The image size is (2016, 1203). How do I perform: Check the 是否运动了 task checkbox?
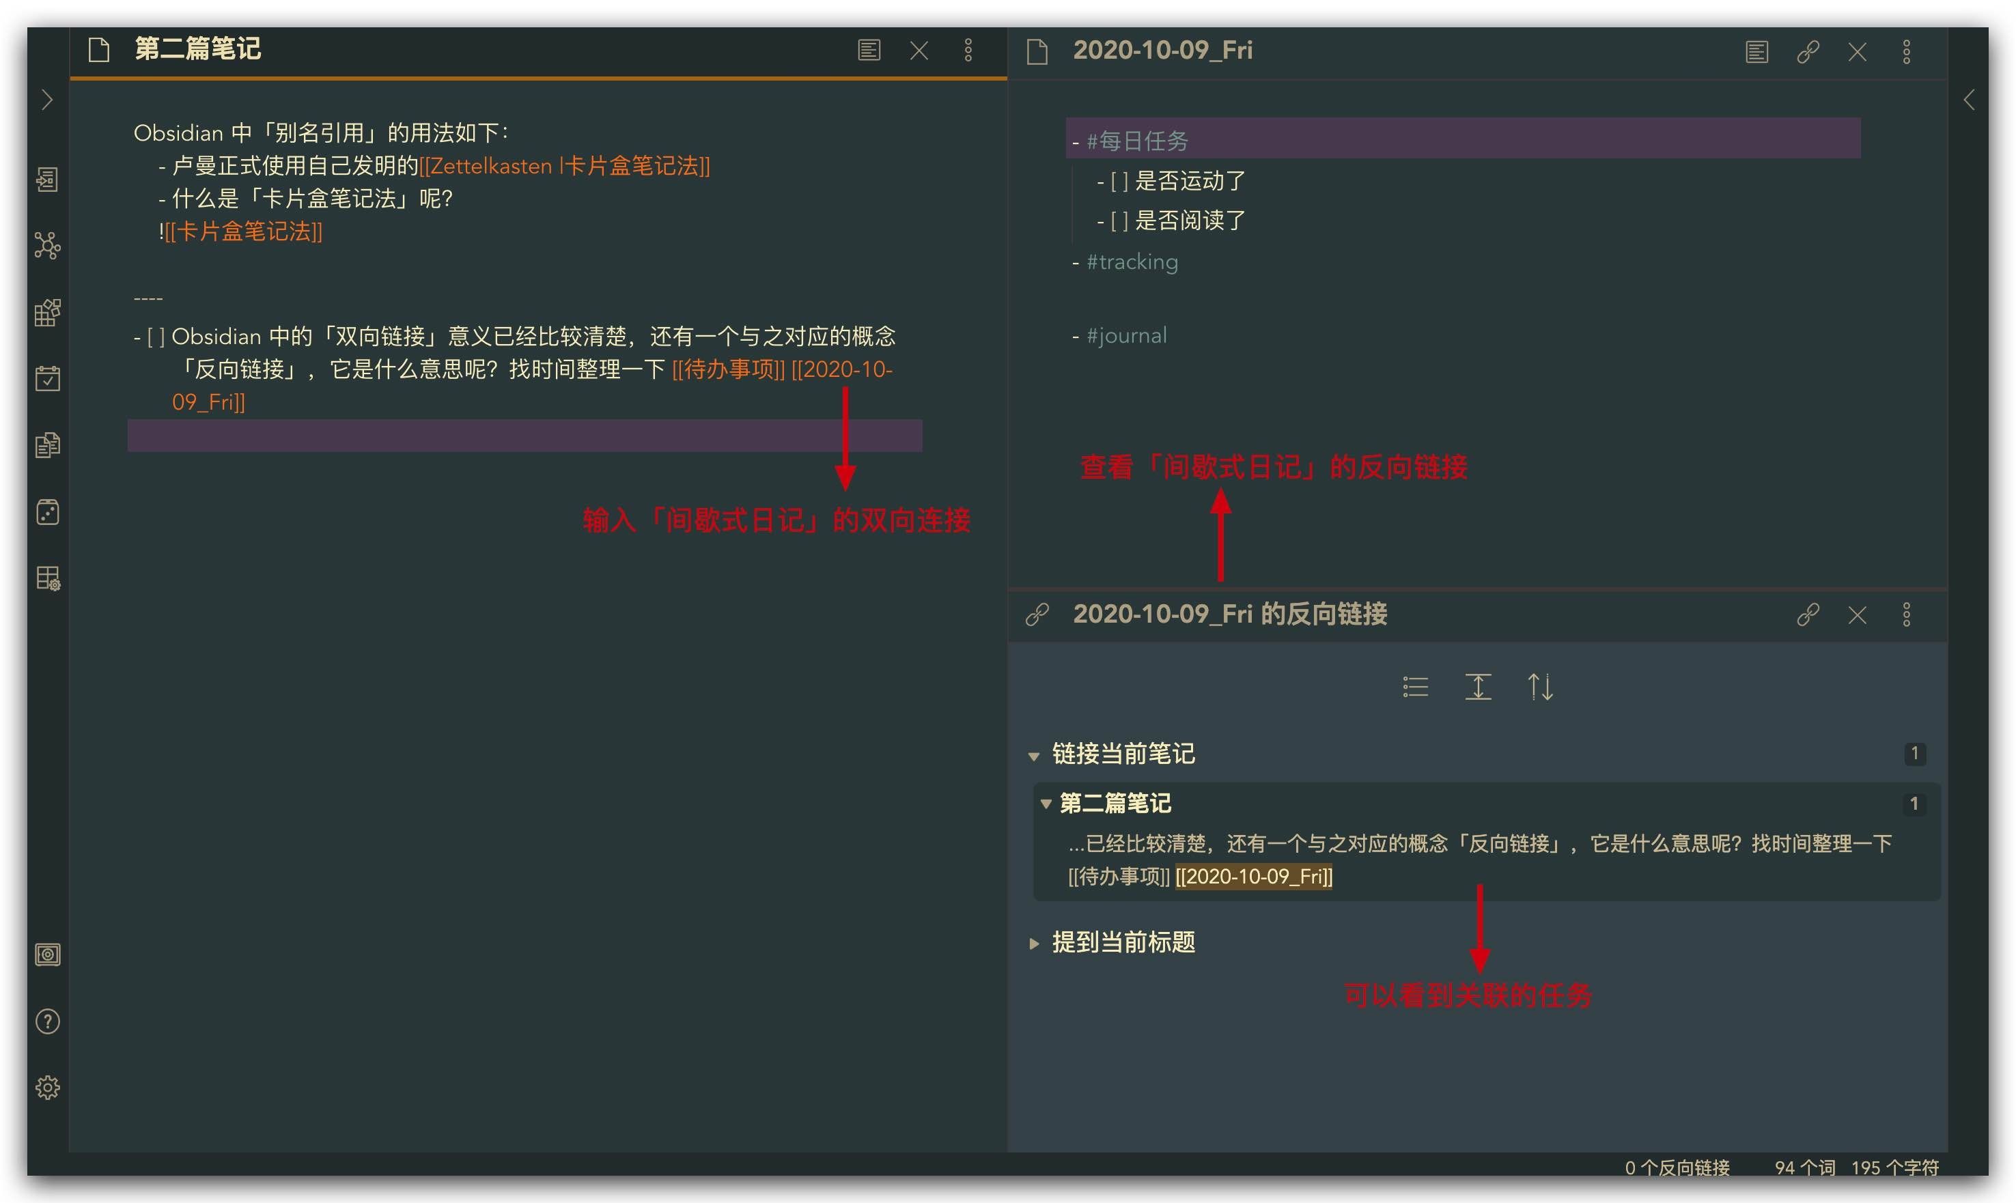[1119, 181]
